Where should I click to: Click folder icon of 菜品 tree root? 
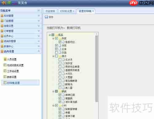point(56,35)
